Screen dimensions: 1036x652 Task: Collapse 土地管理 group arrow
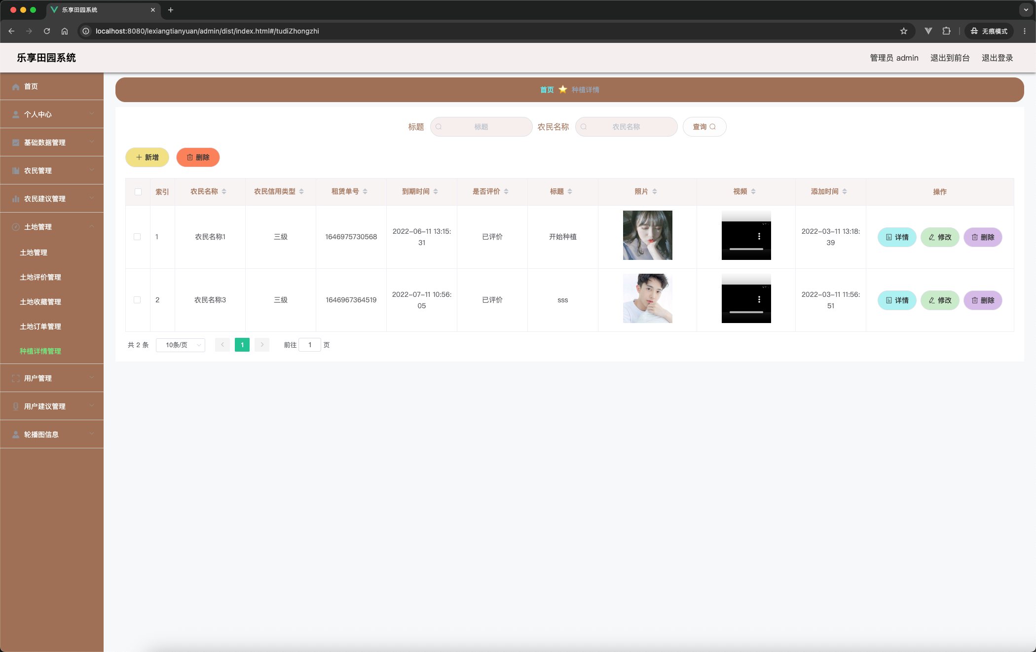(92, 226)
